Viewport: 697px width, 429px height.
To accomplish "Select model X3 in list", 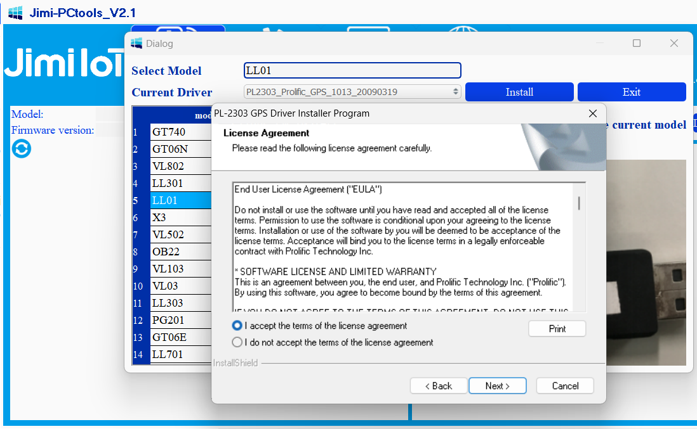I will pyautogui.click(x=180, y=217).
